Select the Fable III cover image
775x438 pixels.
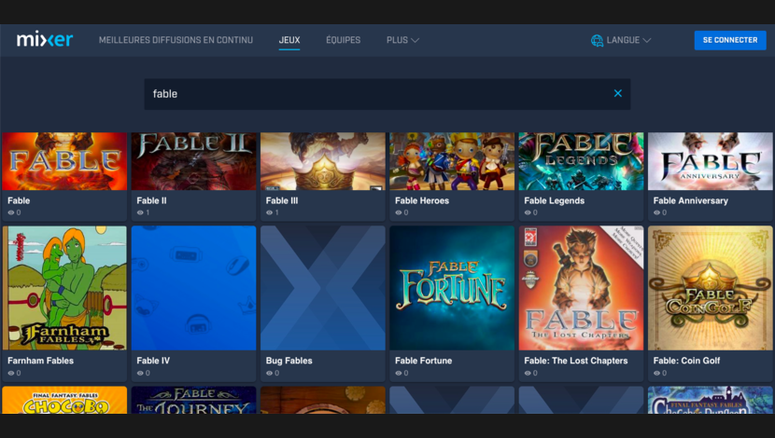[x=322, y=161]
